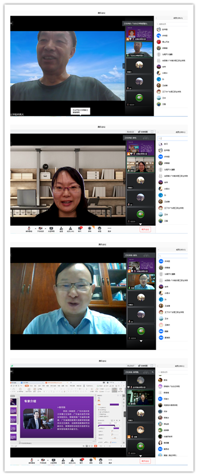The height and width of the screenshot is (476, 198).
Task: Click the speaker icon in the 正在讲话 bar above the blue-shirt man's thumbnails
Action: (147, 255)
